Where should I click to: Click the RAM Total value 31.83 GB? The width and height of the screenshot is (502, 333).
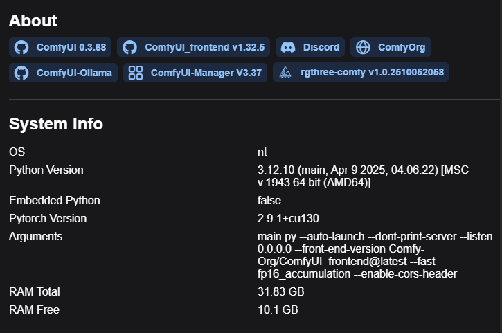click(280, 291)
